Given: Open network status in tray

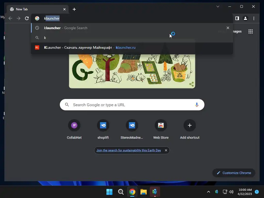Looking at the screenshot, I should click(225, 192).
